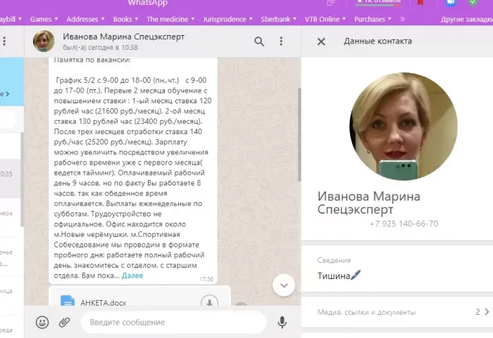This screenshot has width=493, height=338.
Task: Download the АНКЕТА.docx file
Action: click(209, 302)
